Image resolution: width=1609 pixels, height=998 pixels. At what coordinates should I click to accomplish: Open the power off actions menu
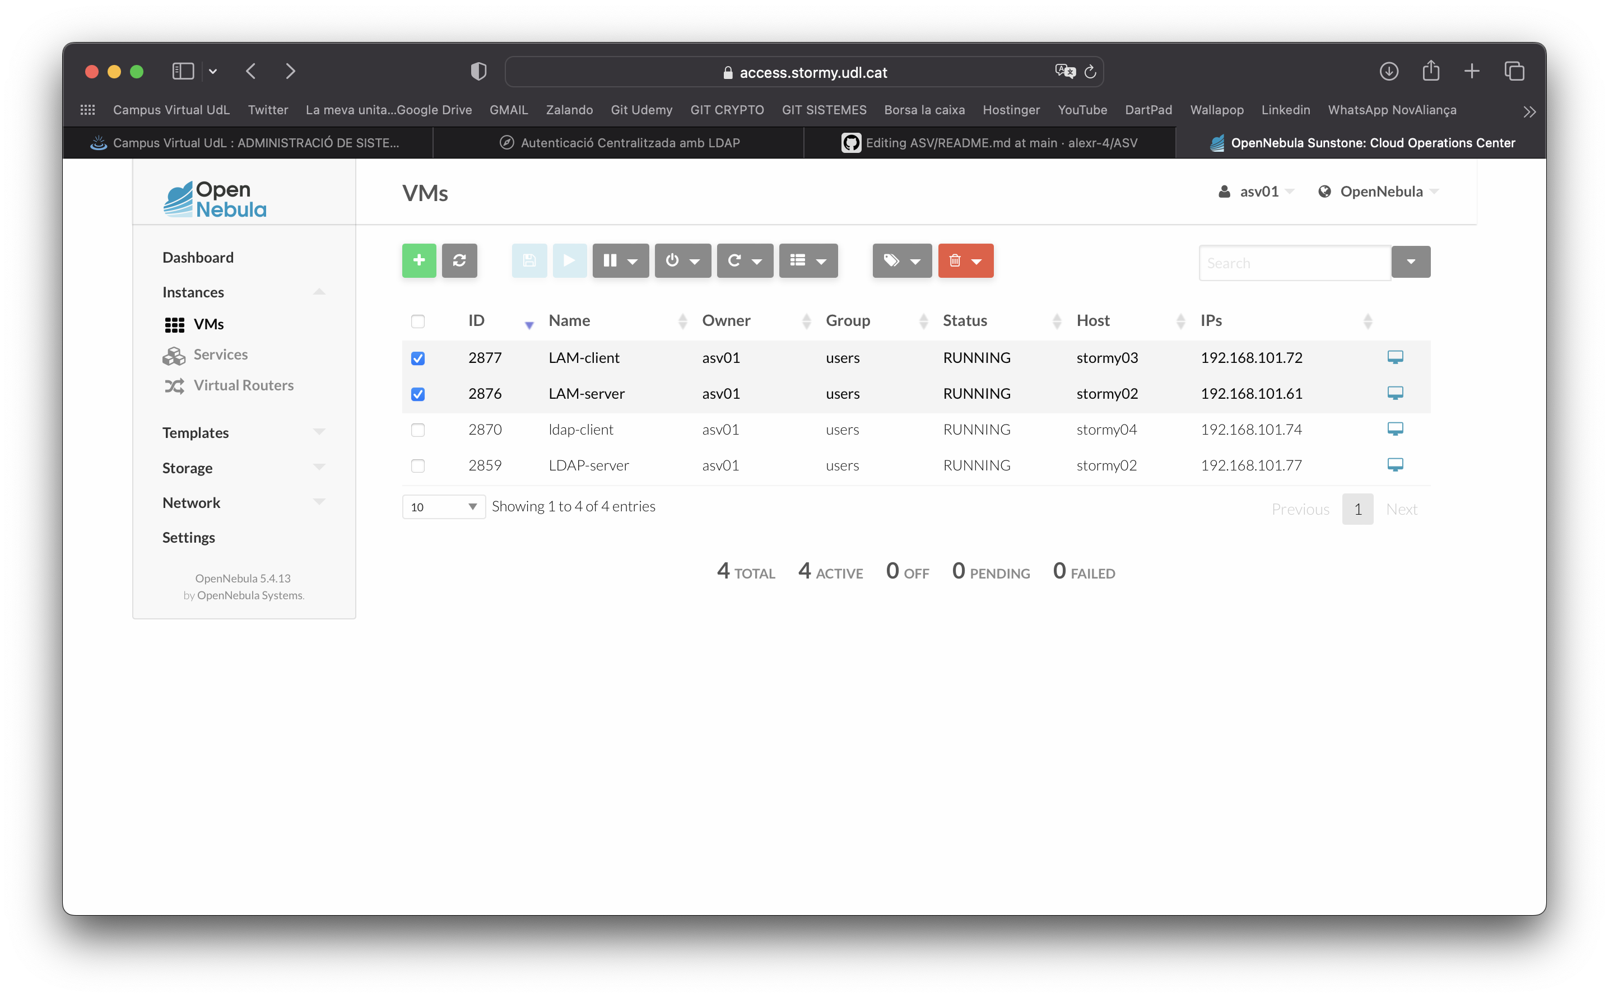tap(682, 261)
